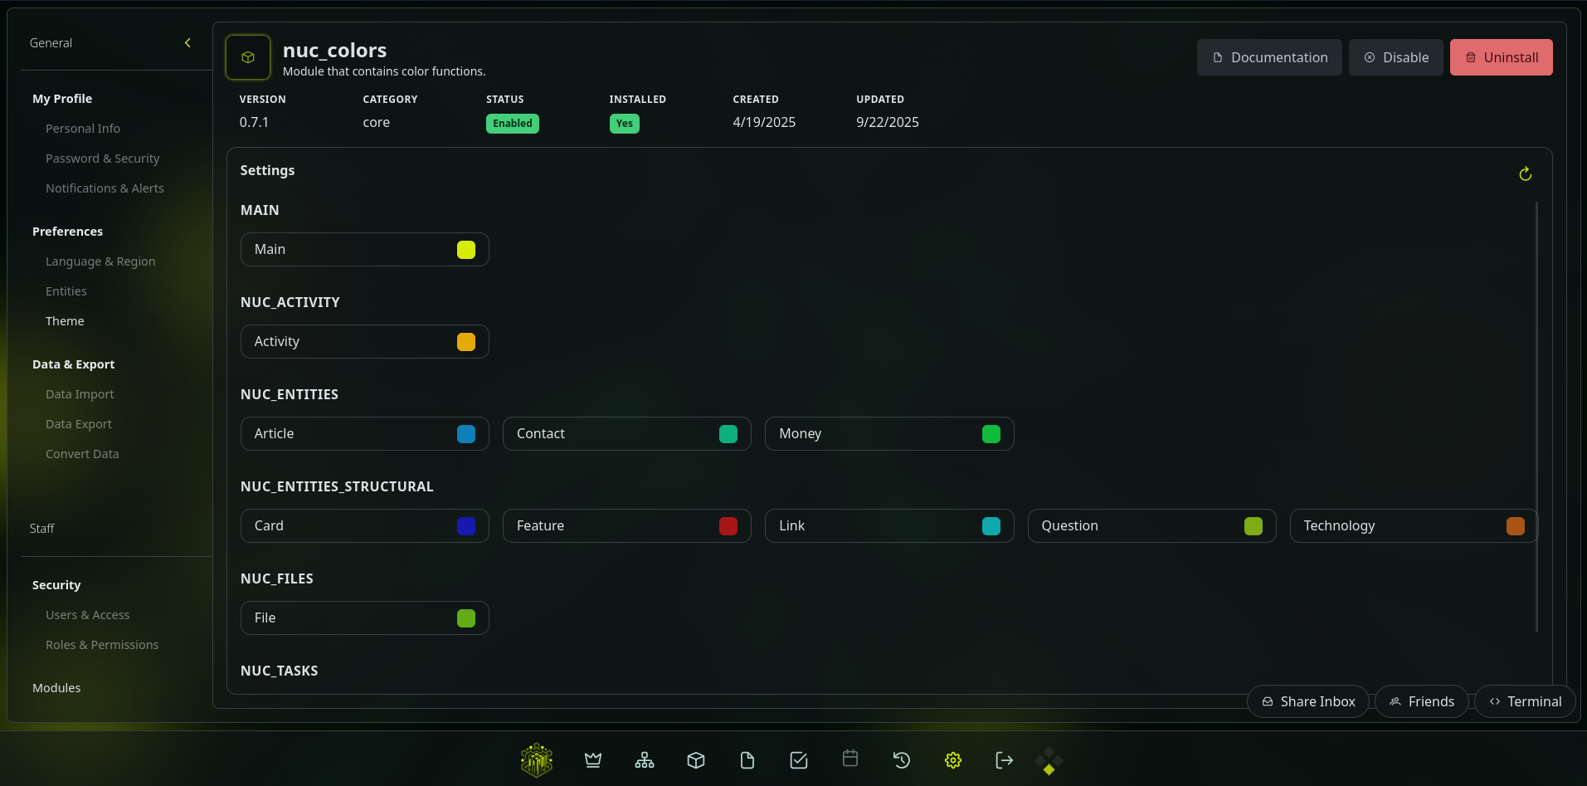Open the document icon in the bottom dock
The height and width of the screenshot is (786, 1587).
tap(747, 759)
